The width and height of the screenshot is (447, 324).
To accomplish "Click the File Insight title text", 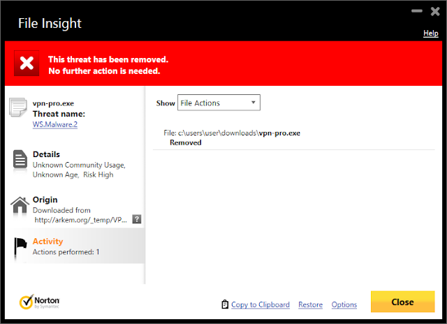I will click(x=50, y=23).
